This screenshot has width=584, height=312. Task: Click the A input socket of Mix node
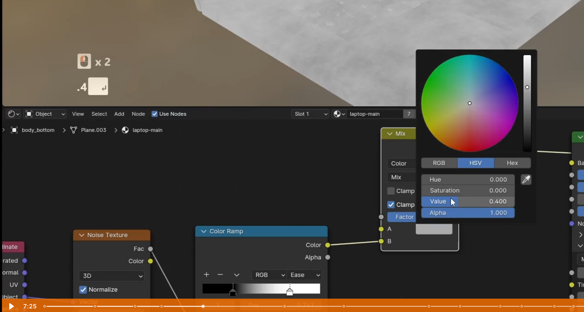(x=381, y=229)
